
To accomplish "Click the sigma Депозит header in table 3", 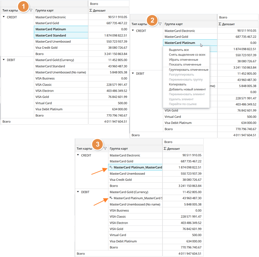I will click(183, 149).
